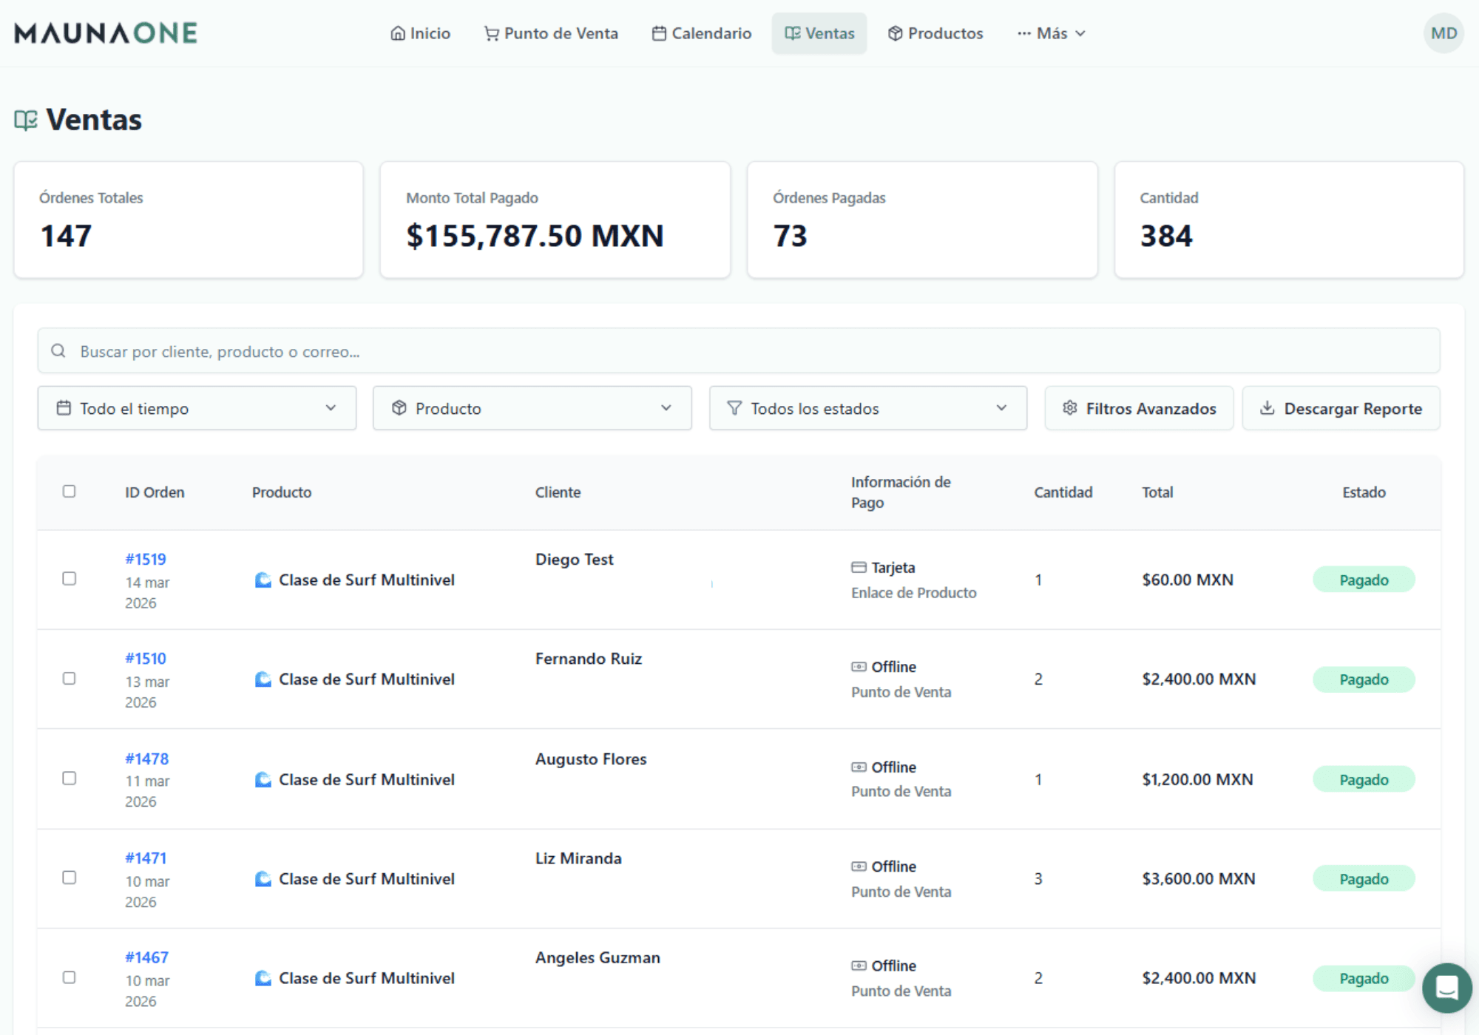Open the Más menu
Screen dimensions: 1479x1035
(1051, 33)
